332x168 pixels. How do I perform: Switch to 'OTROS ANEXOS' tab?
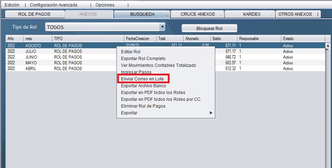[x=295, y=14]
